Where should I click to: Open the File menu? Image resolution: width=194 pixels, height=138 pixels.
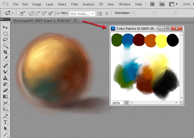tap(16, 4)
